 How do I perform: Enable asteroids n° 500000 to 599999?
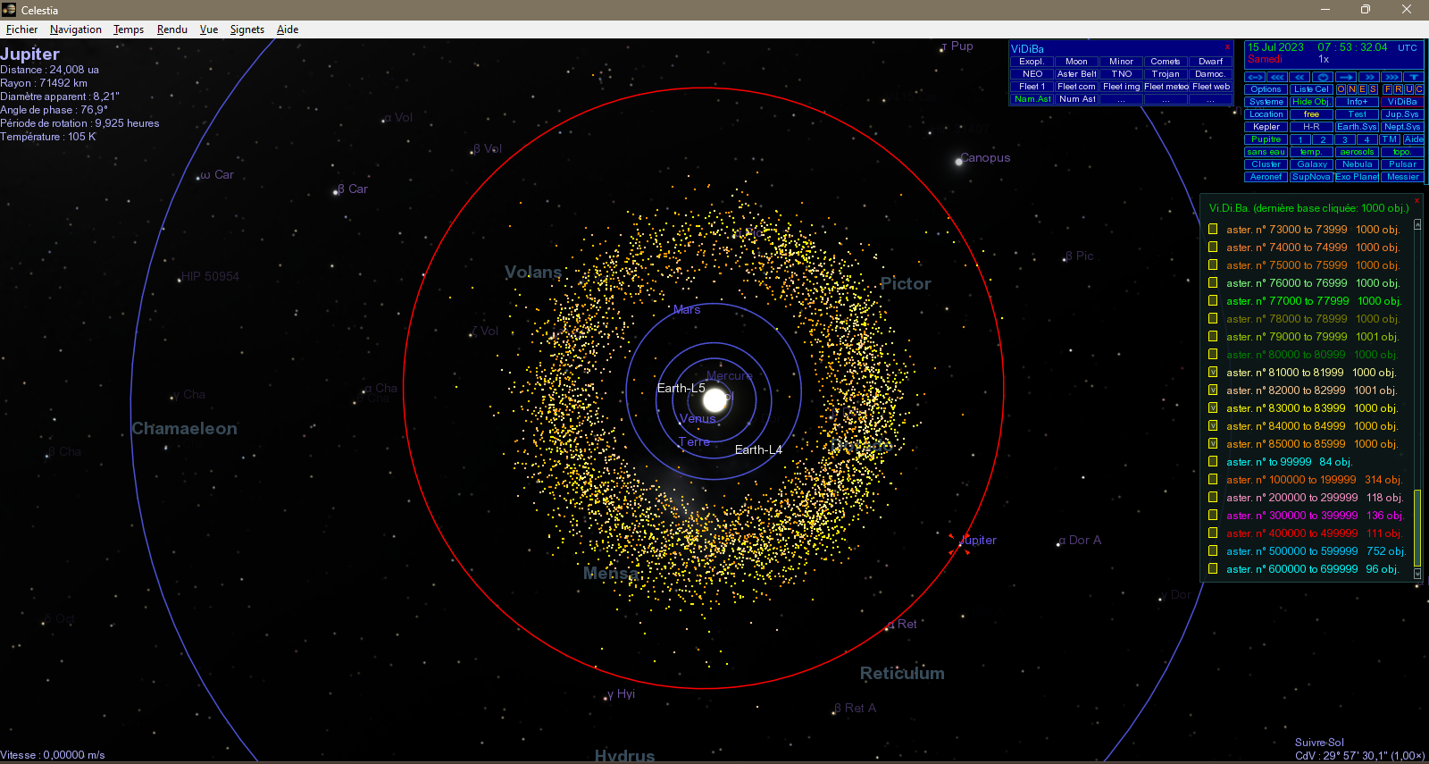pyautogui.click(x=1213, y=550)
